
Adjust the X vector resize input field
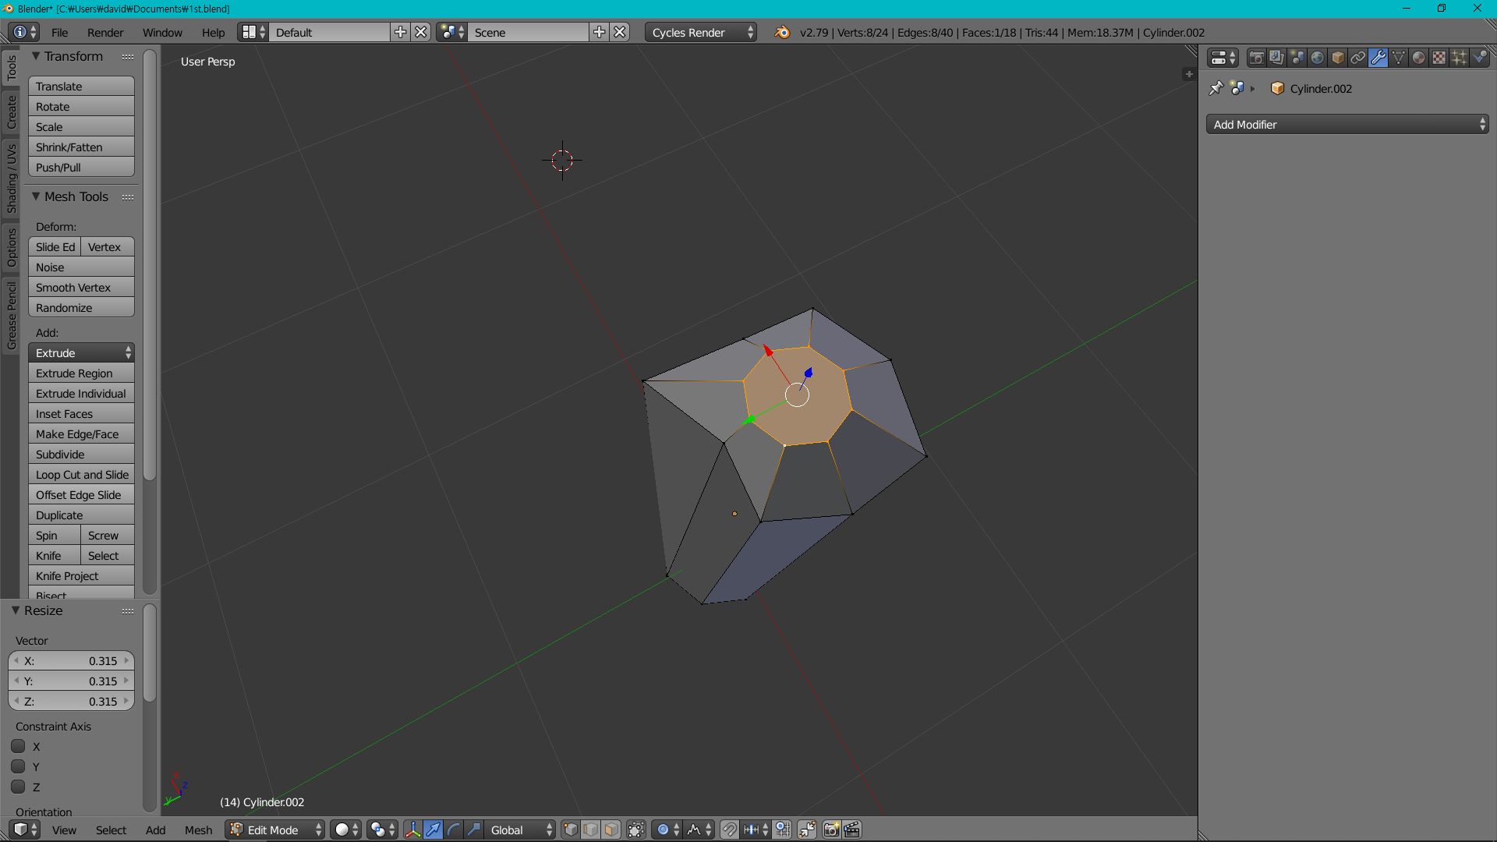[x=72, y=660]
